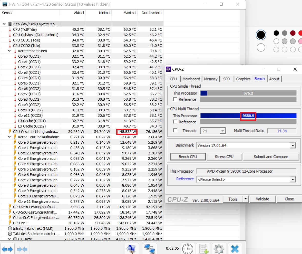Click the blue X icon in HWiNFO toolbar
The image size is (302, 254).
point(235,249)
